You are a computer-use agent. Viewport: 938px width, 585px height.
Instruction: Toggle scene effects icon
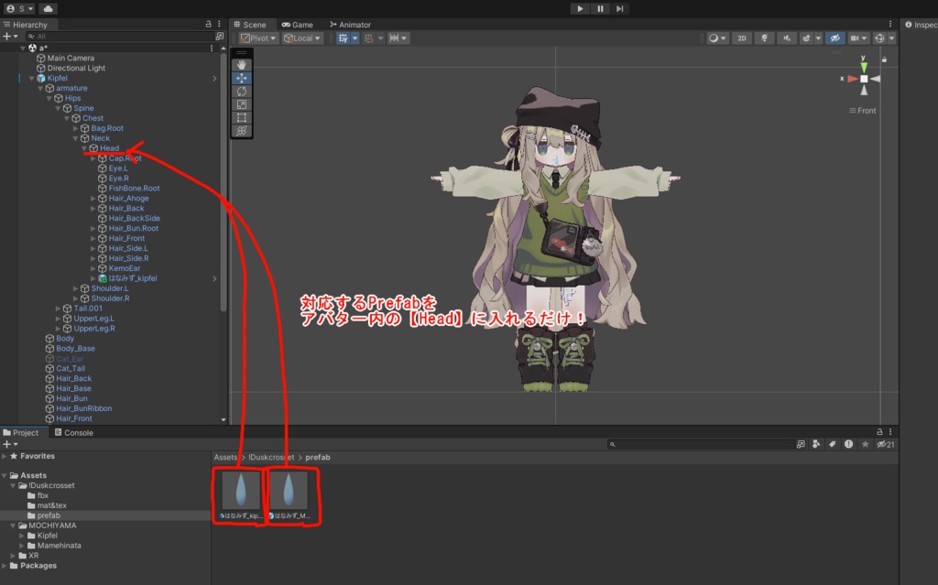click(x=806, y=38)
